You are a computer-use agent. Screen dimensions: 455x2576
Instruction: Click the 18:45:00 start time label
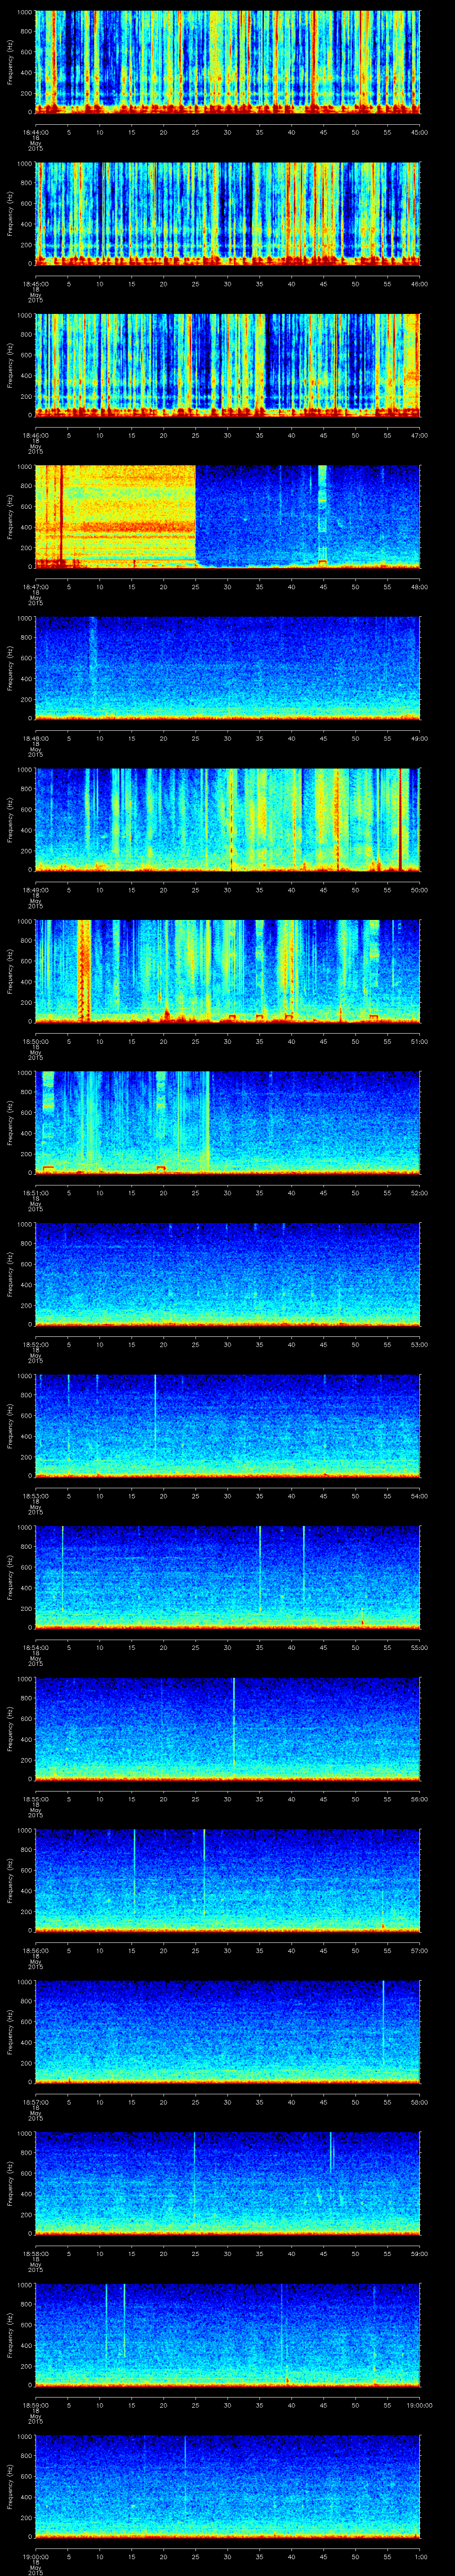[36, 284]
